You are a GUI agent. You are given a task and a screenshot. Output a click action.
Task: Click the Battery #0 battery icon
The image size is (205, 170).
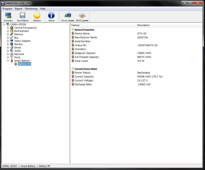coord(16,64)
